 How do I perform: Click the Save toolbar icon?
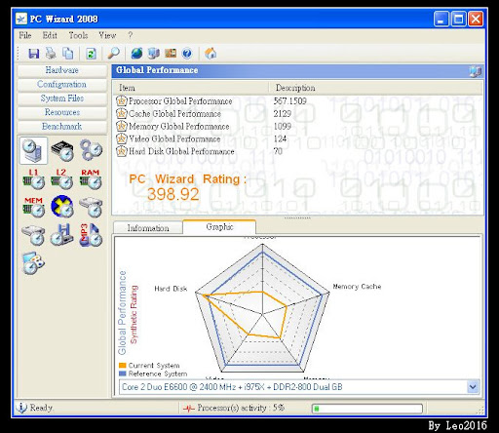(x=33, y=53)
